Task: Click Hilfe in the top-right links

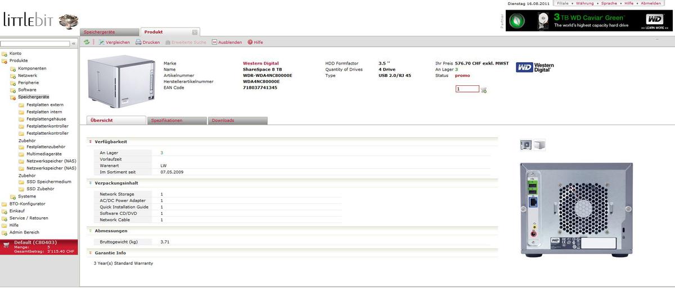Action: point(628,3)
